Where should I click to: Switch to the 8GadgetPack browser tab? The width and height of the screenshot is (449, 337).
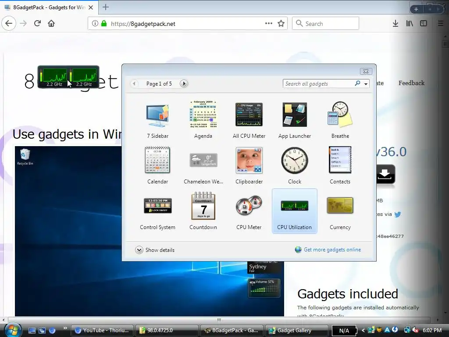pyautogui.click(x=49, y=7)
